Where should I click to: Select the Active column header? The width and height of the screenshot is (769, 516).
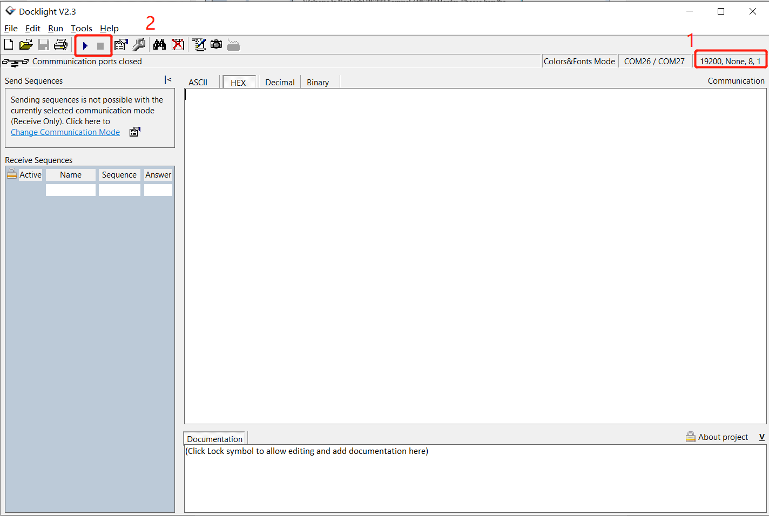coord(30,175)
